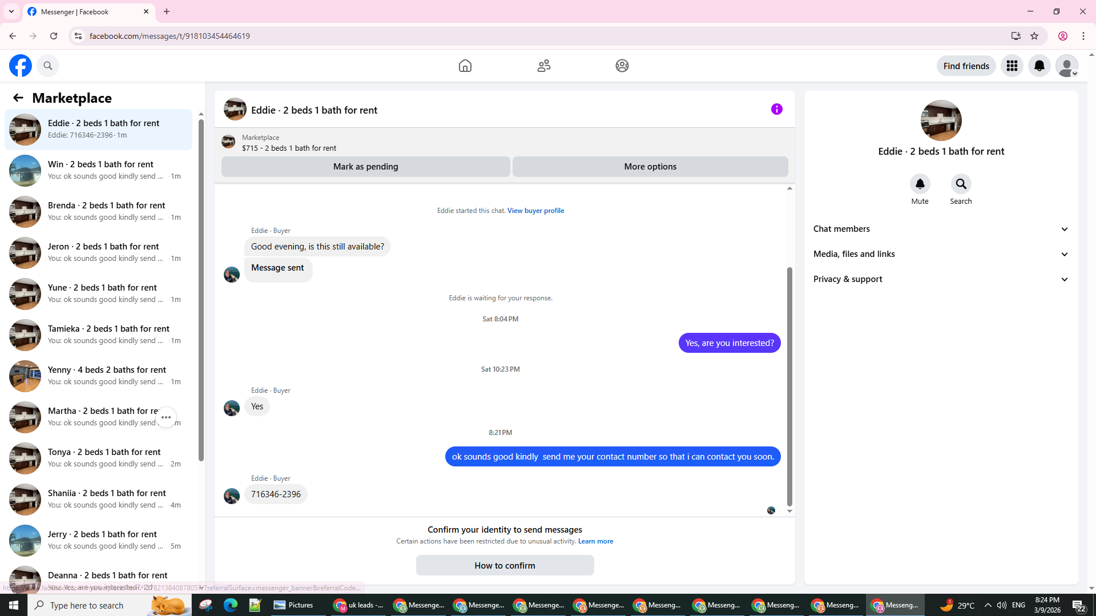The image size is (1096, 616).
Task: Open Microsoft Edge from taskbar
Action: (231, 605)
